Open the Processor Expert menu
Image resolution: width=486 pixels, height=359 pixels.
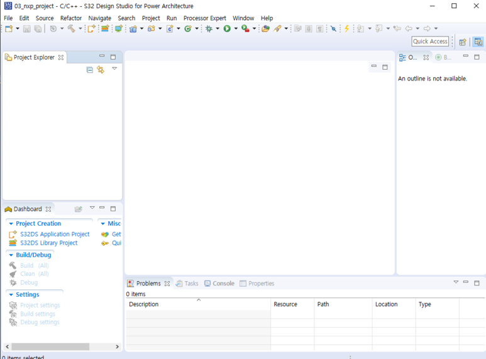tap(204, 18)
